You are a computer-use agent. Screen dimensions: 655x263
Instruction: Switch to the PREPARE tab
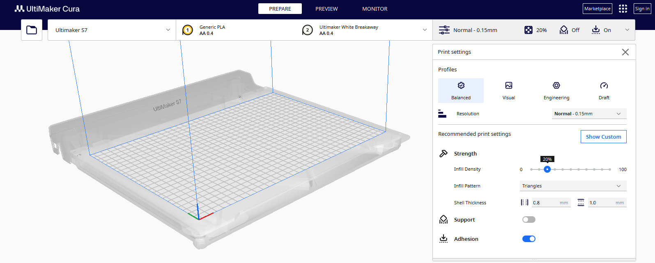(x=280, y=9)
